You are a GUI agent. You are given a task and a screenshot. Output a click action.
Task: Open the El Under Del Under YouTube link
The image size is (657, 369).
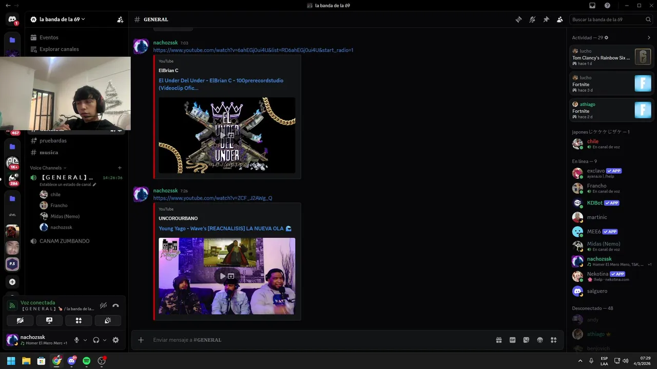click(x=221, y=84)
